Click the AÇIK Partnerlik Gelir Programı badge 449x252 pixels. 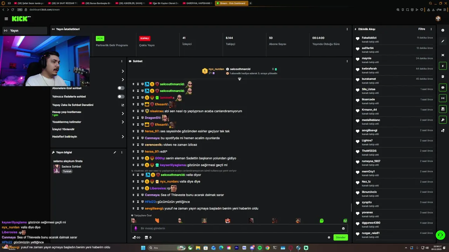click(100, 38)
